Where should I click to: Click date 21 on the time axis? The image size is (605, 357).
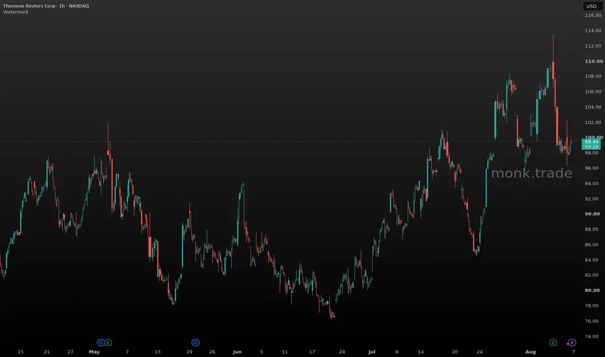47,352
